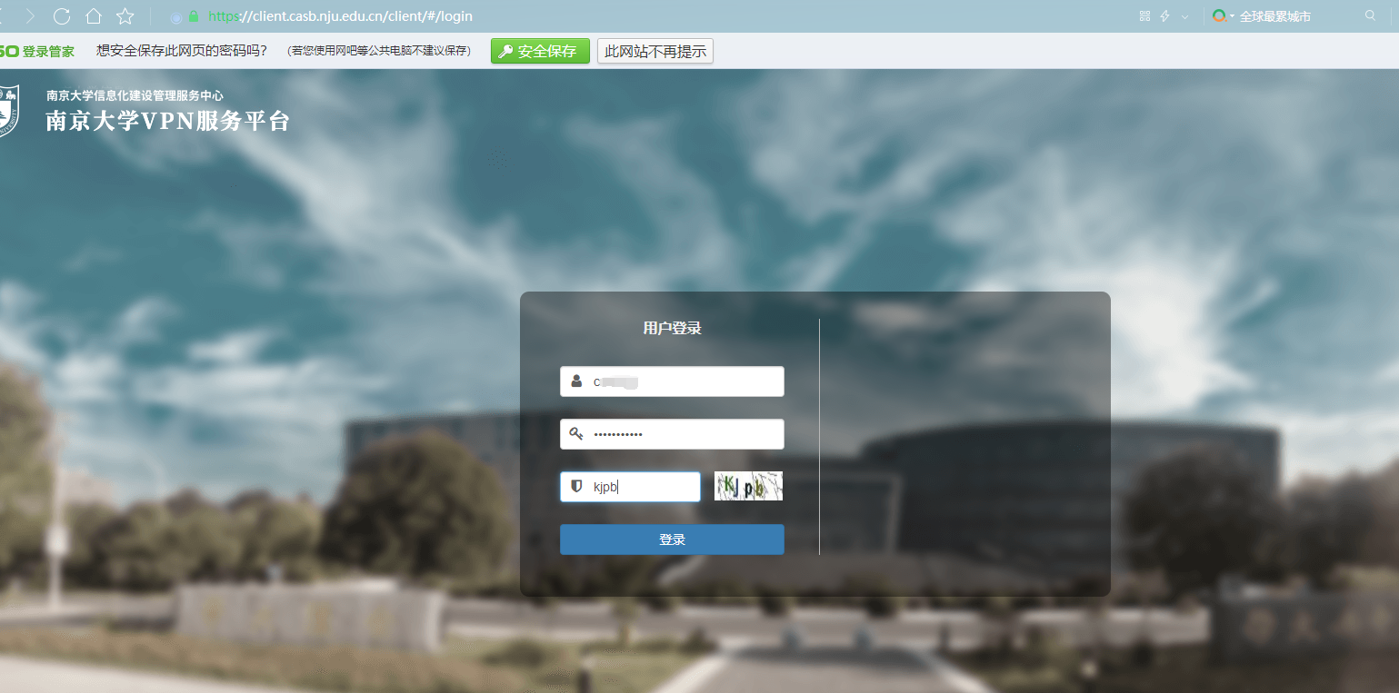The height and width of the screenshot is (693, 1399).
Task: Click the key icon in password field
Action: (576, 434)
